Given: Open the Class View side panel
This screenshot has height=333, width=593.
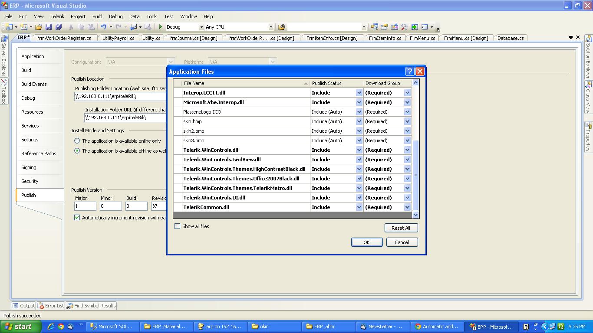Looking at the screenshot, I should (589, 97).
